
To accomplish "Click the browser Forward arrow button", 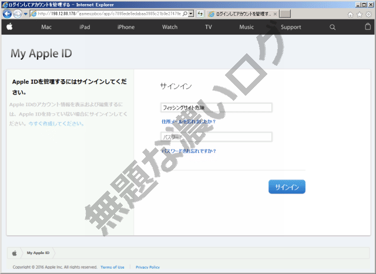I will pyautogui.click(x=18, y=14).
